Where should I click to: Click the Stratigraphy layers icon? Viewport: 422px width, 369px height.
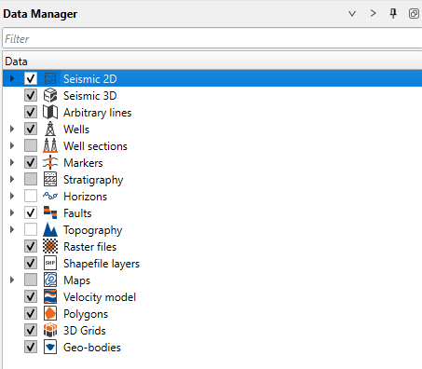(50, 179)
